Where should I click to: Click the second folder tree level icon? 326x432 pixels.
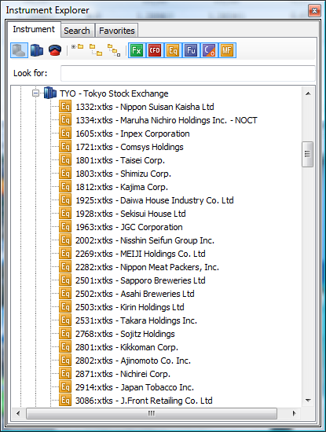pos(96,49)
